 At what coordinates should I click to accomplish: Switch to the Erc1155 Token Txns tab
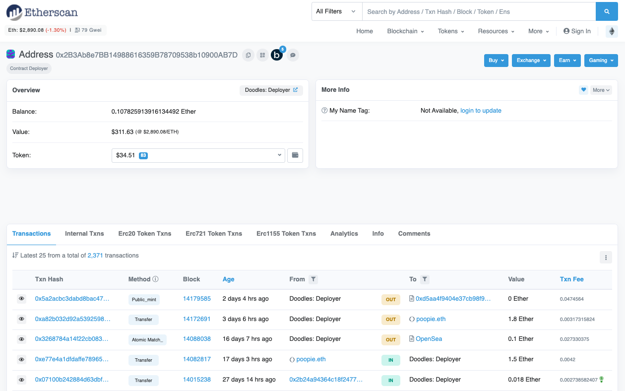286,234
